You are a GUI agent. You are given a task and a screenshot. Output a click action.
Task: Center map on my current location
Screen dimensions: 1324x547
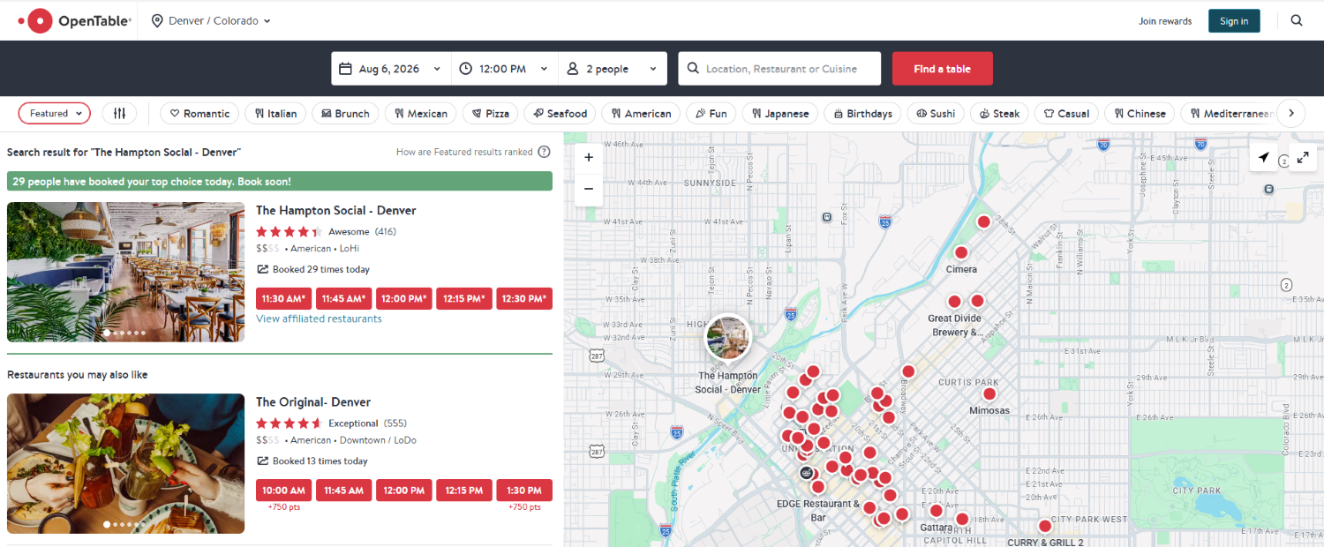point(1264,158)
